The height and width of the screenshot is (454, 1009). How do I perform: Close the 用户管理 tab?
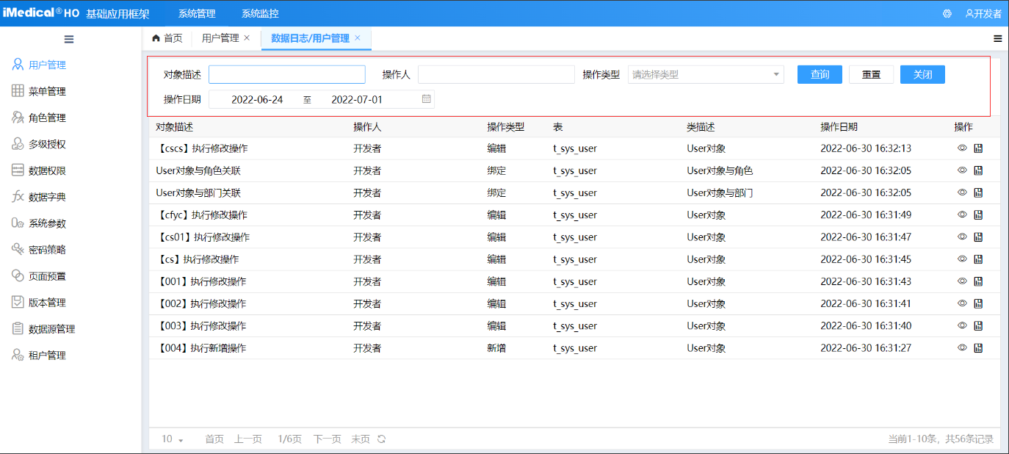[x=247, y=38]
